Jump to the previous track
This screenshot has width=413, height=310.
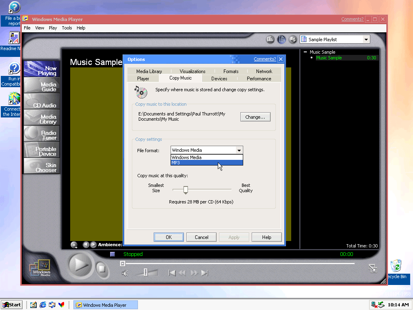172,273
